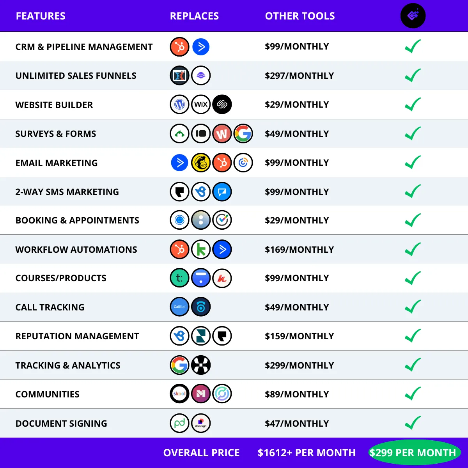Click the green checkmark for Website Builder

413,105
